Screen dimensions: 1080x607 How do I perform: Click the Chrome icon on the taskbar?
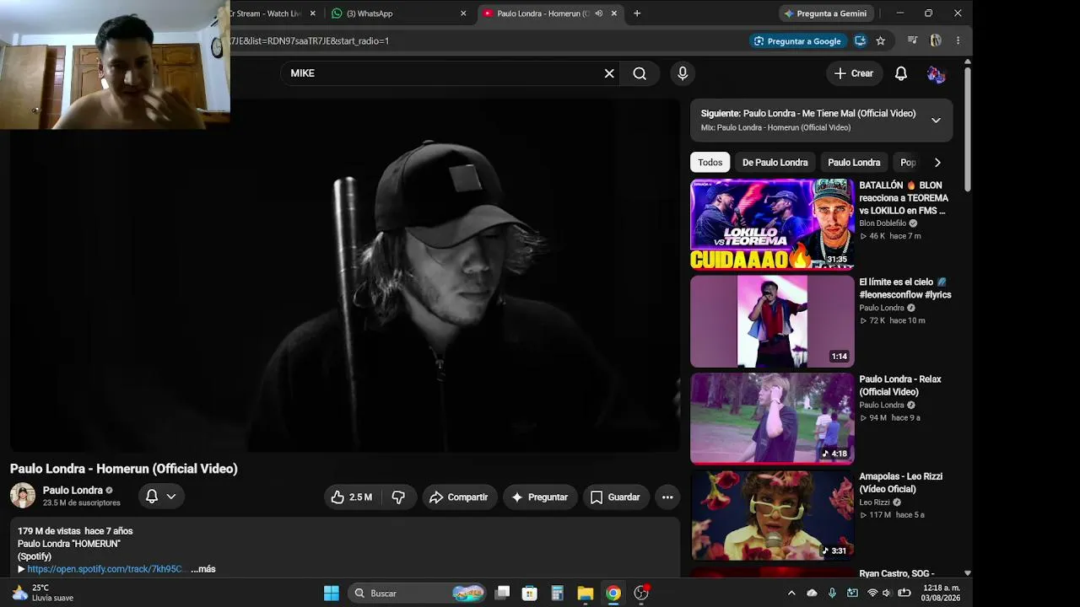pos(613,594)
